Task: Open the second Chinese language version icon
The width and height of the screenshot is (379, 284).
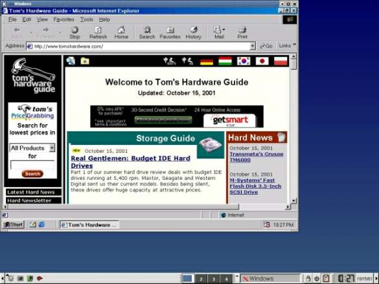Action: point(188,61)
